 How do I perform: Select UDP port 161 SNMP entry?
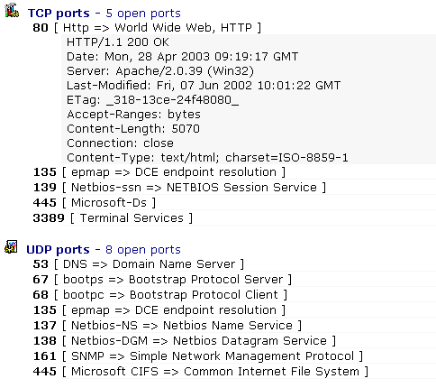point(198,356)
